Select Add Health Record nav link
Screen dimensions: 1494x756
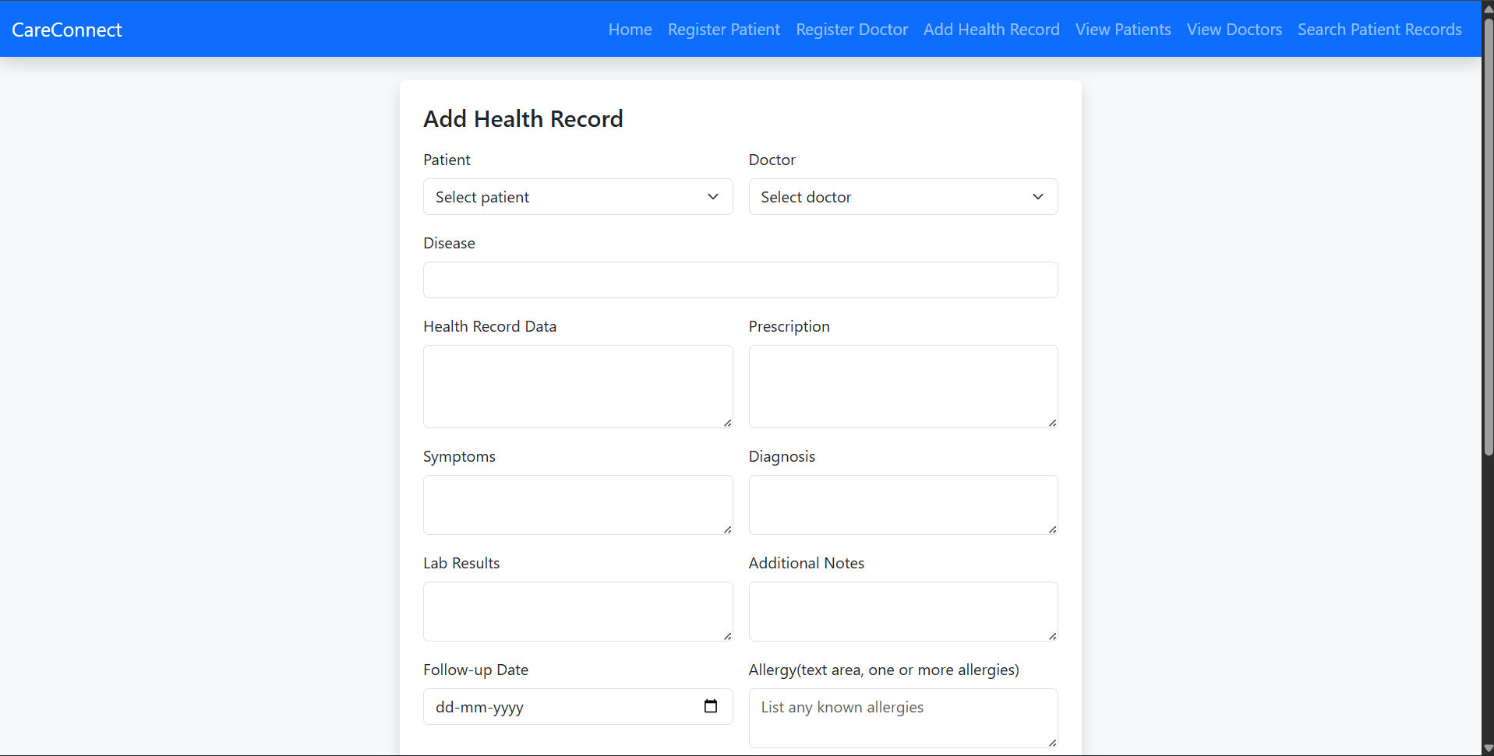click(x=991, y=30)
